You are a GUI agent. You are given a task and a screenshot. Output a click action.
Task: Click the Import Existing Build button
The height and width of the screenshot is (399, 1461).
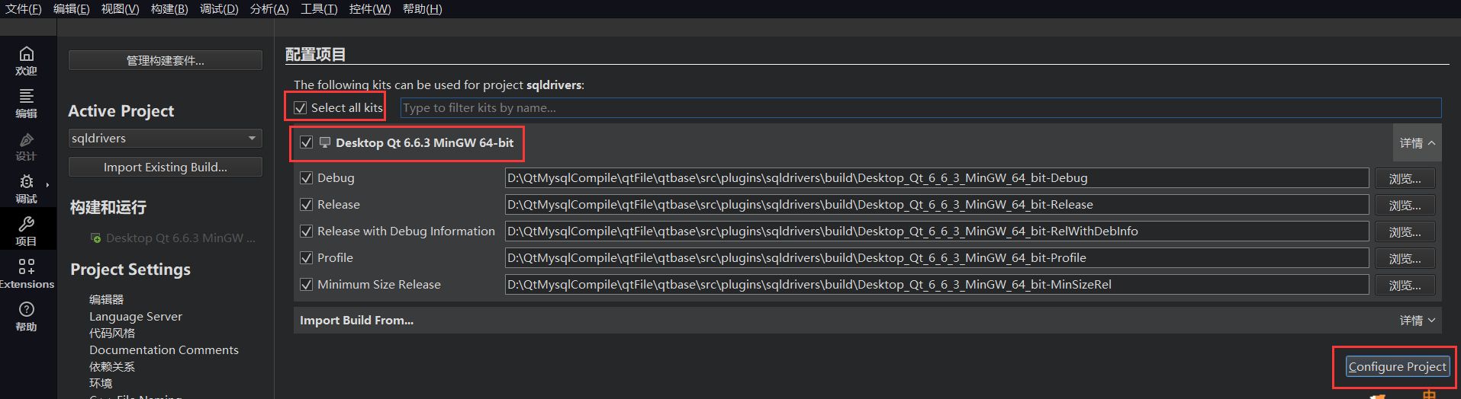[165, 167]
